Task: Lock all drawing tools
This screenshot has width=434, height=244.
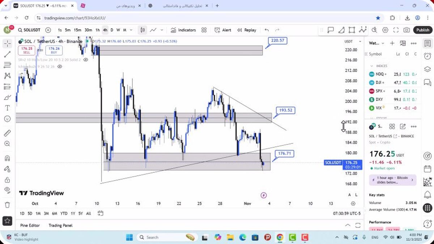Action: pos(7,180)
